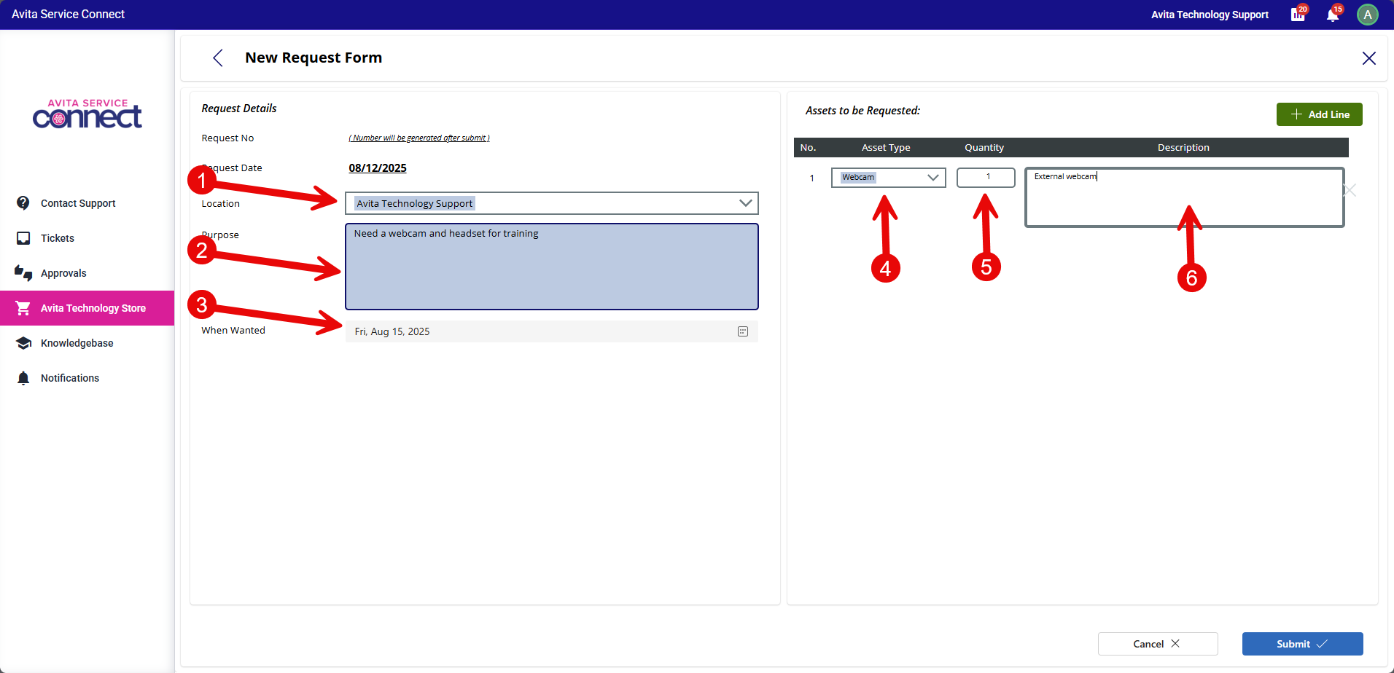
Task: Click the Asset Type column header
Action: (x=886, y=147)
